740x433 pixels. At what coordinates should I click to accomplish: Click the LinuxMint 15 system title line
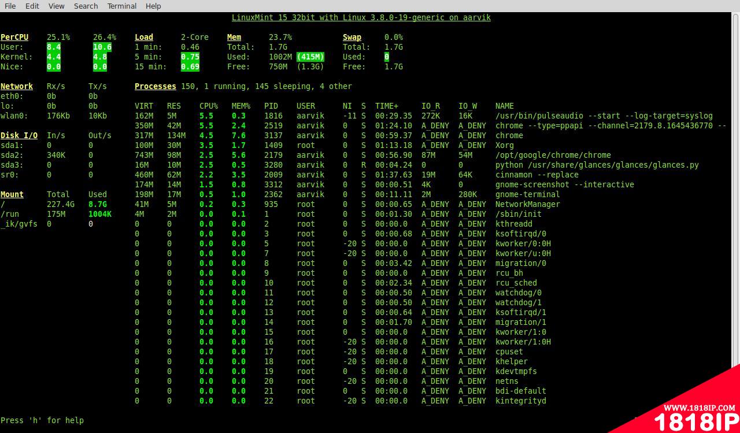pos(361,17)
